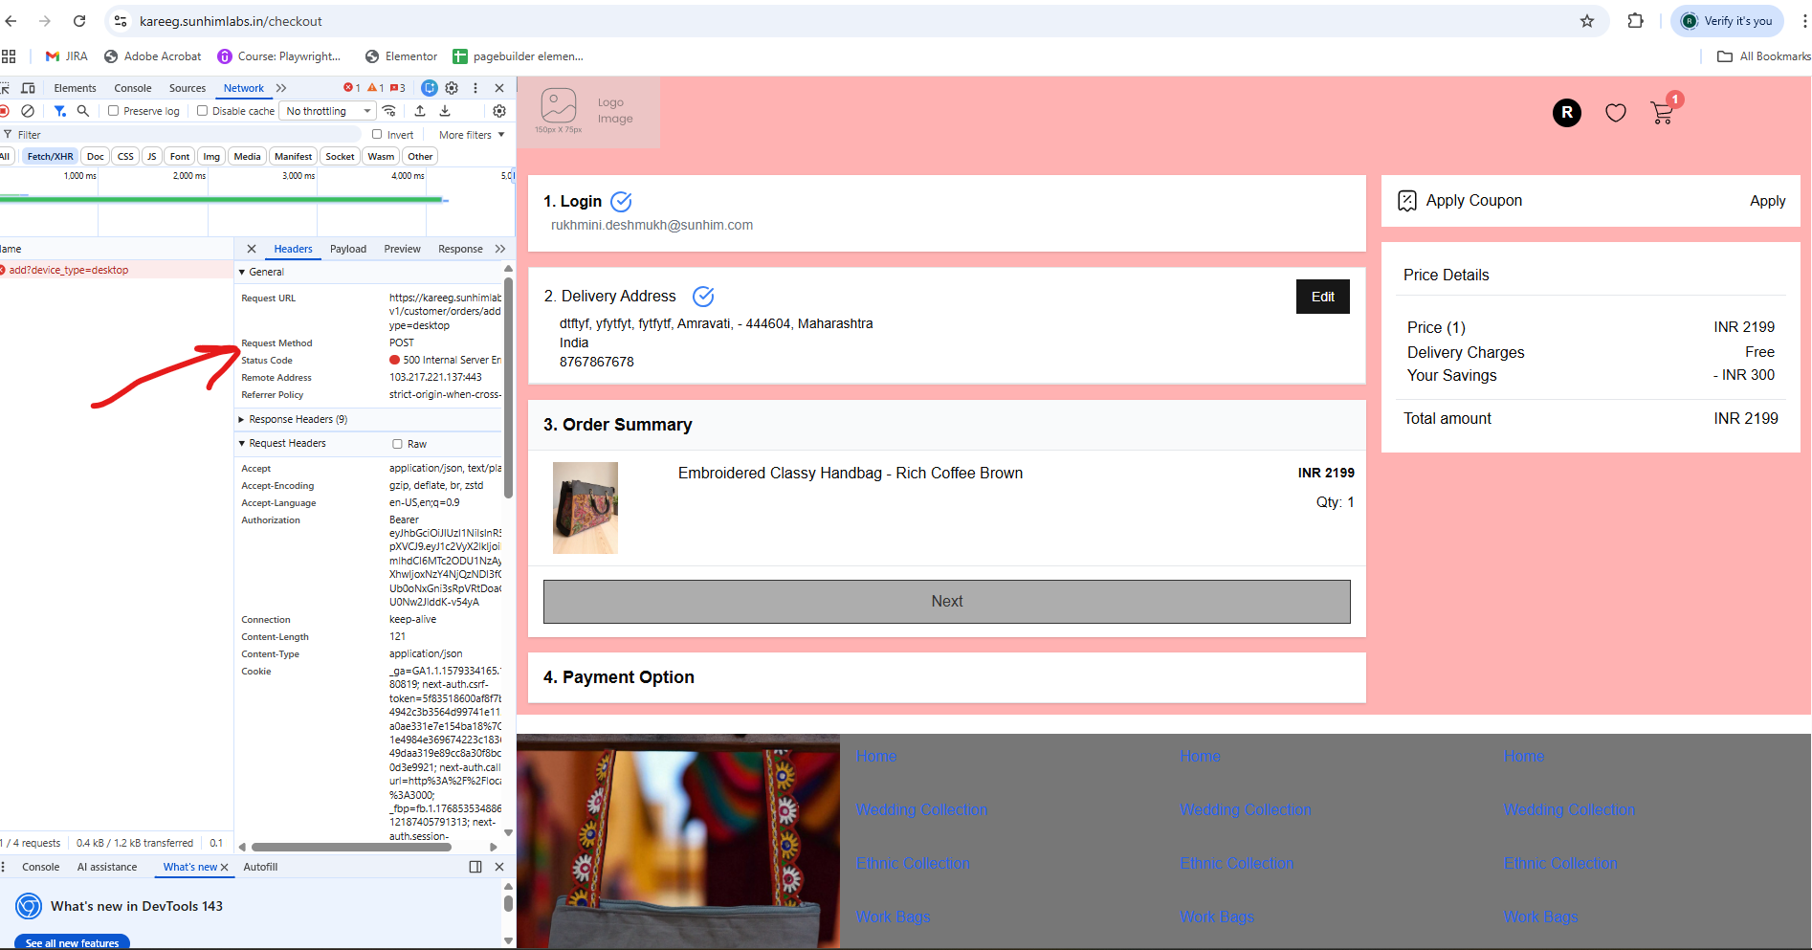Clear the network log
Screen dimensions: 1812x950
point(28,111)
